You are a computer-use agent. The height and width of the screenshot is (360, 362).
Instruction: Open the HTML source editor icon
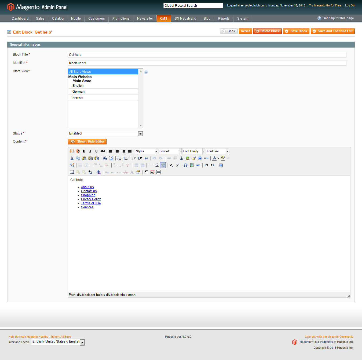pos(206,158)
